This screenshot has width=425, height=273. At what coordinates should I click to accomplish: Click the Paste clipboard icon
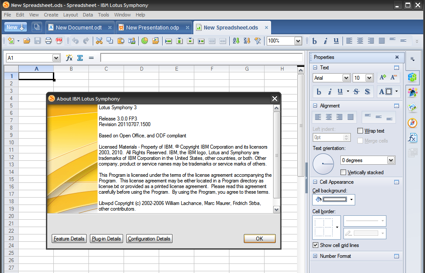click(x=121, y=41)
